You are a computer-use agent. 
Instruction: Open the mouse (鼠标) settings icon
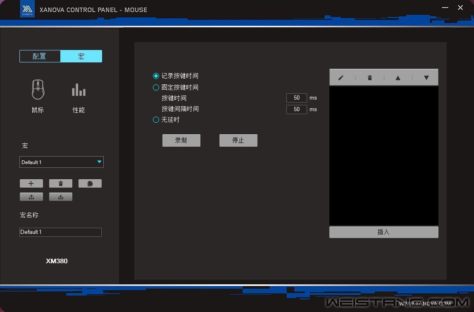point(38,90)
